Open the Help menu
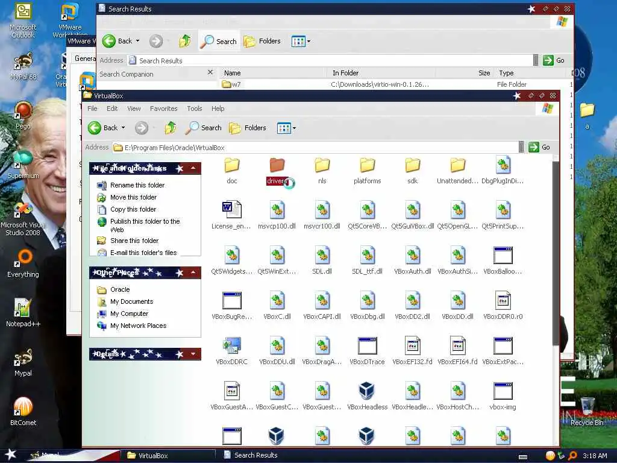Screen dimensions: 617x463 click(218, 109)
